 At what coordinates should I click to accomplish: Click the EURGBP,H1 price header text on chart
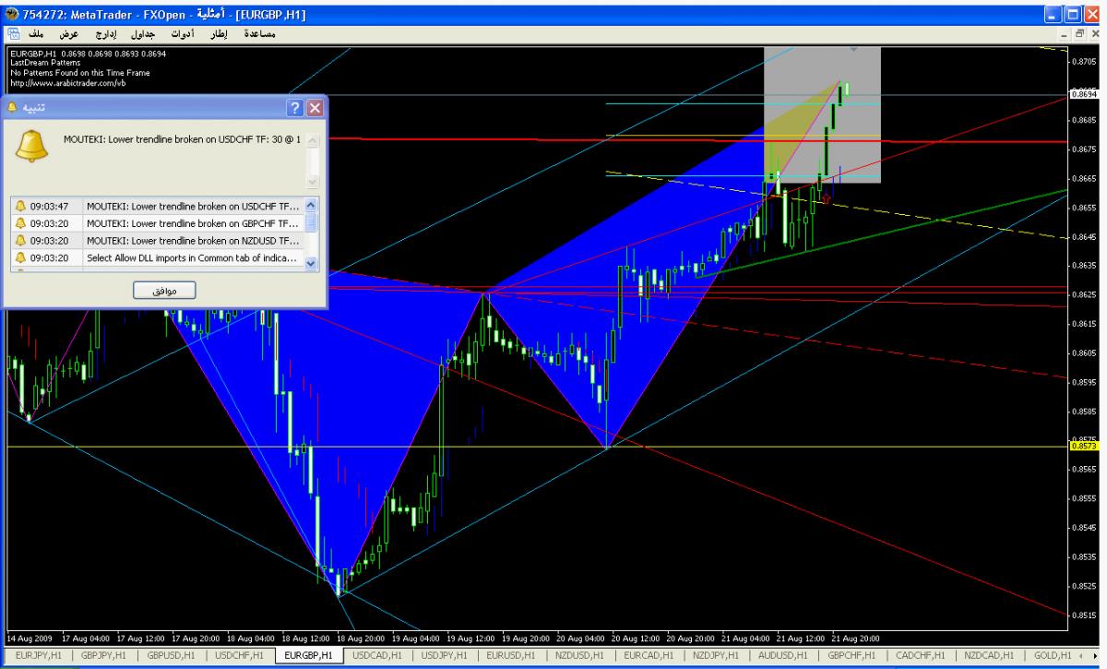point(88,54)
